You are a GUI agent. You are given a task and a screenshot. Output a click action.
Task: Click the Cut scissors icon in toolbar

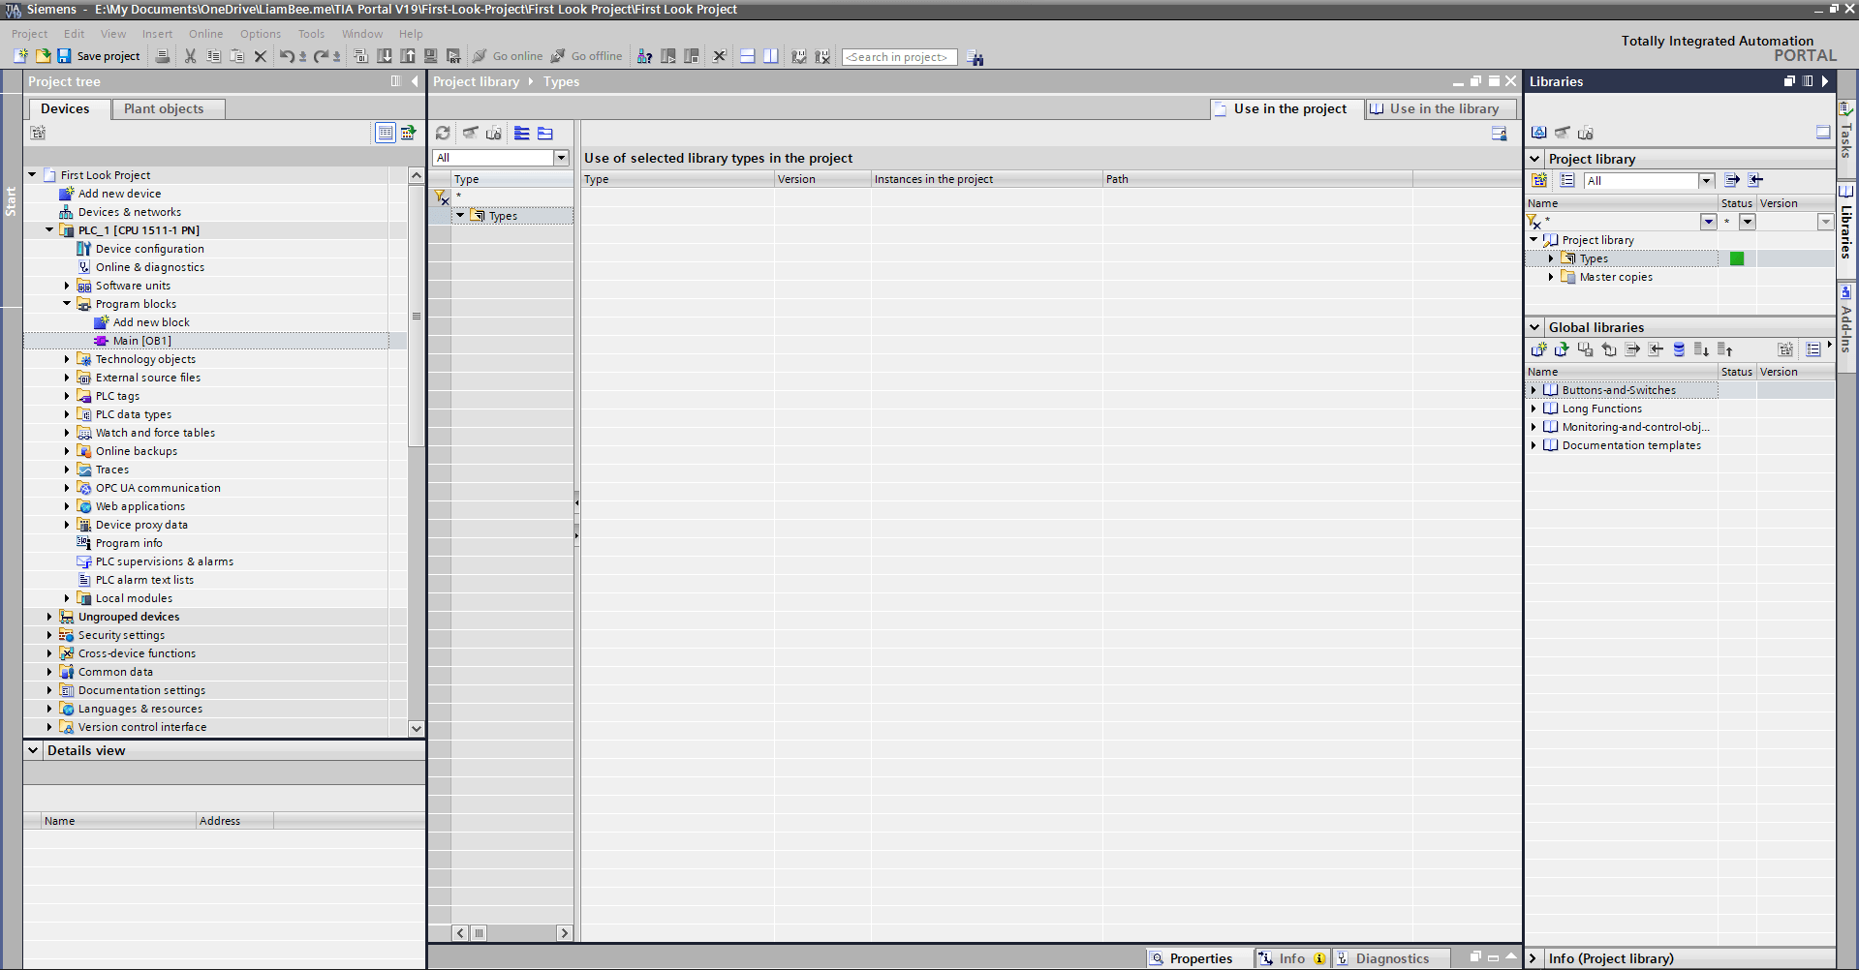(190, 56)
